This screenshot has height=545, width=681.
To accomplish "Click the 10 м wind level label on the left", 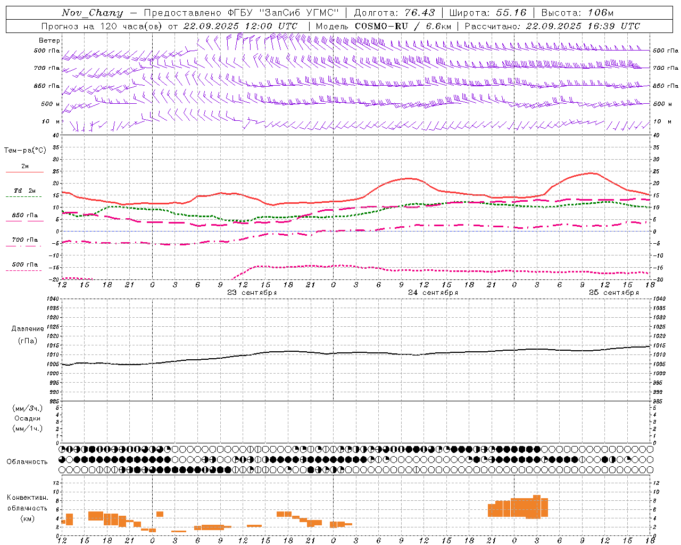I will pyautogui.click(x=51, y=121).
